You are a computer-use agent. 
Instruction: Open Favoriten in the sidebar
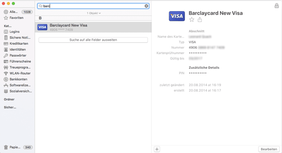17,18
